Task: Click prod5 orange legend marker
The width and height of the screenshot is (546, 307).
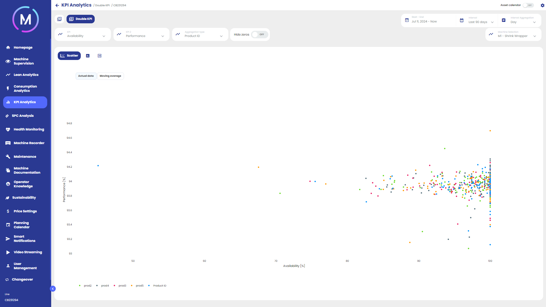Action: pos(132,286)
